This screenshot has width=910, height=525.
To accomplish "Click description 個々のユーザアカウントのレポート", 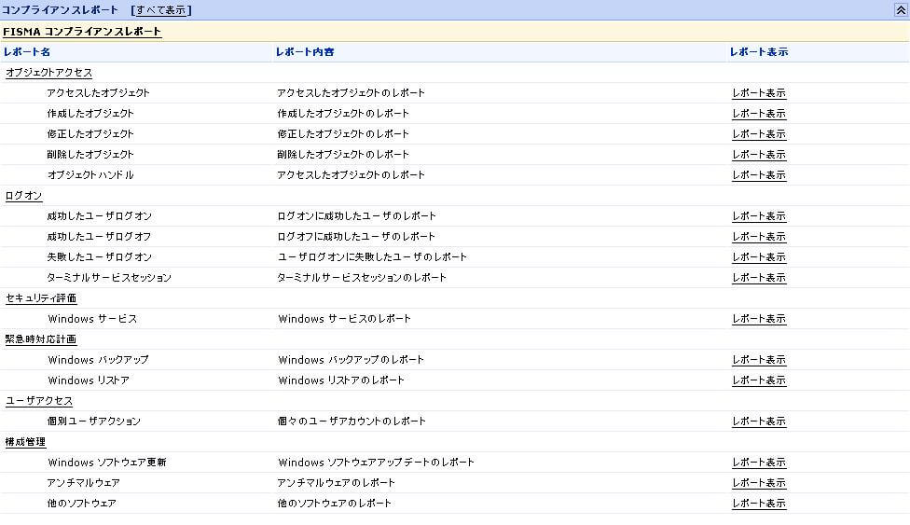I will click(x=352, y=421).
